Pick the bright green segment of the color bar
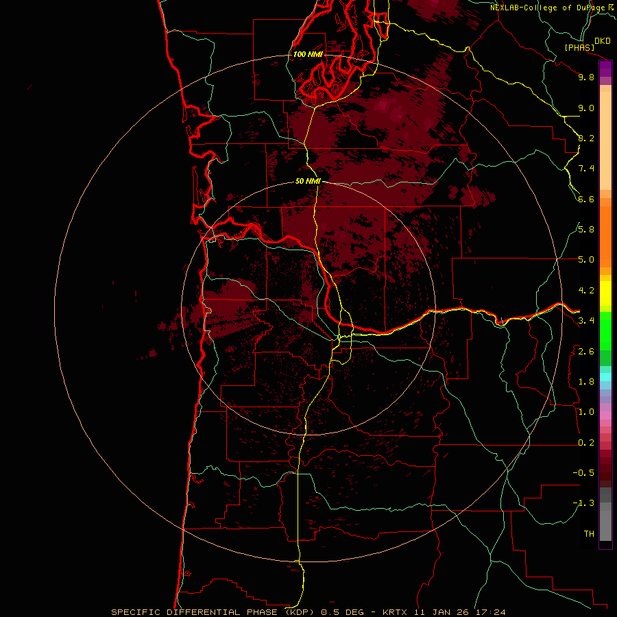This screenshot has width=617, height=617. (605, 330)
